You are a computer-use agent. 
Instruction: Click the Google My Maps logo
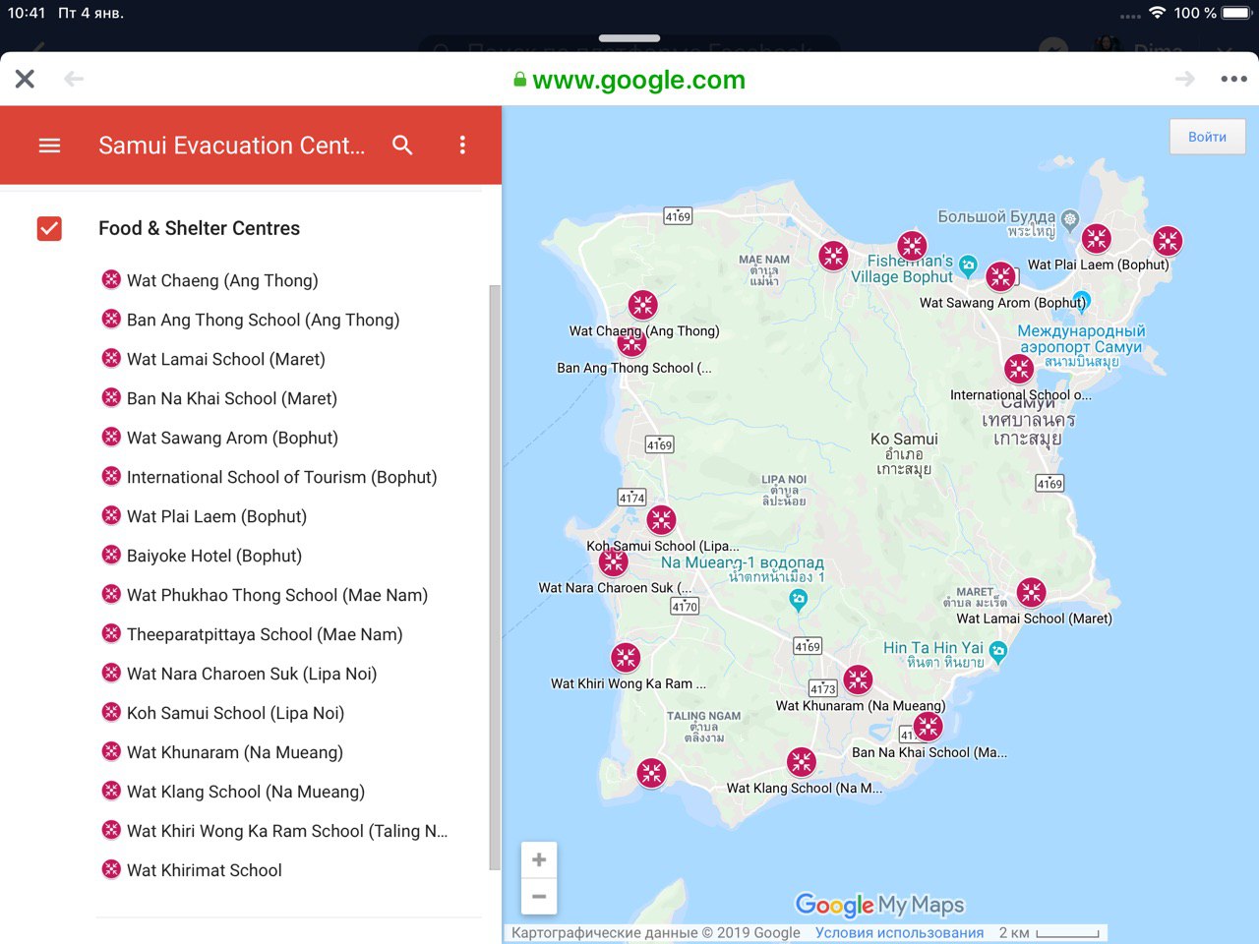pyautogui.click(x=879, y=905)
